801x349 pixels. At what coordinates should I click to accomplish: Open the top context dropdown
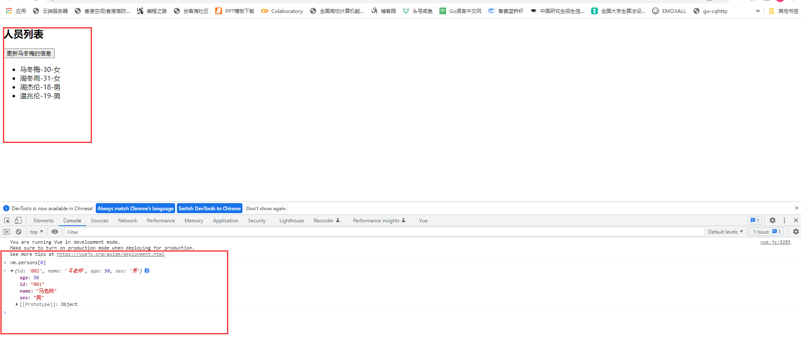tap(36, 232)
